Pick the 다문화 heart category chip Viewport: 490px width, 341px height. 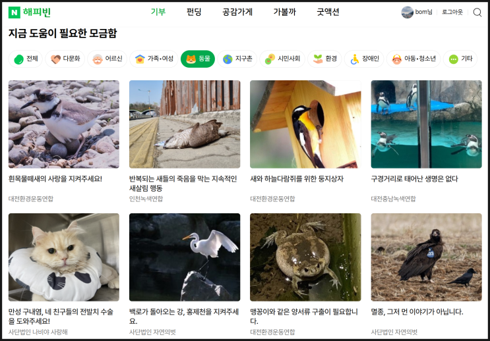point(65,59)
